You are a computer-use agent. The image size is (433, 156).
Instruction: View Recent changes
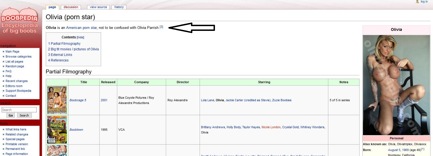16,81
